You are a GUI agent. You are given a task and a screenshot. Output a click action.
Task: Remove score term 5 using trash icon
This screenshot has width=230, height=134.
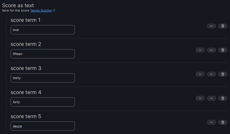point(223,122)
